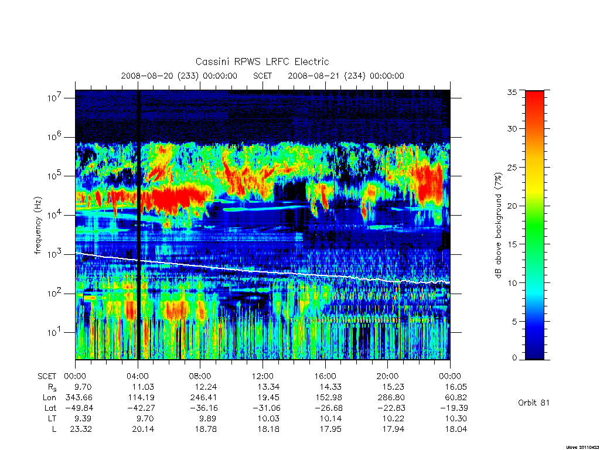Click the Lon value '286.80'
The width and height of the screenshot is (600, 450).
coord(391,398)
